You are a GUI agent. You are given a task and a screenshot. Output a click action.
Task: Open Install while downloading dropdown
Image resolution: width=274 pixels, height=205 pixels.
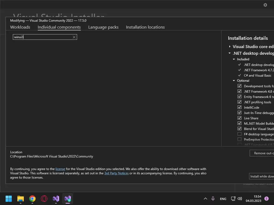[261, 176]
